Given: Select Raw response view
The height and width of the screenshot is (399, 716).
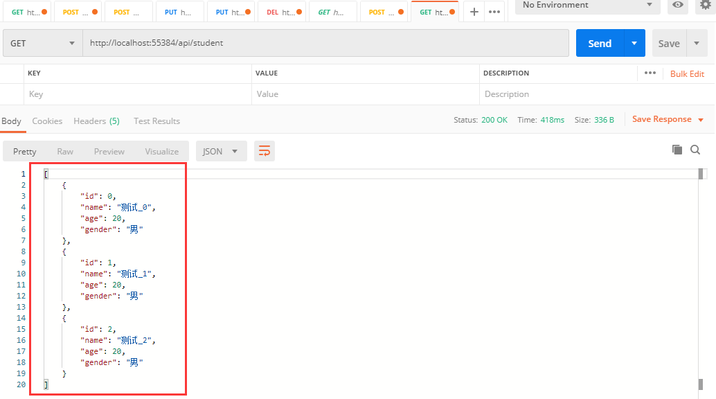Looking at the screenshot, I should click(65, 151).
